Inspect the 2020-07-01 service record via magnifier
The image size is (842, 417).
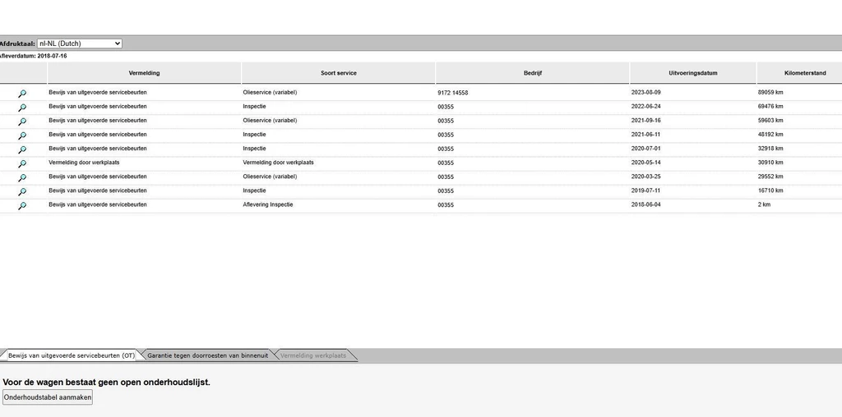[22, 149]
